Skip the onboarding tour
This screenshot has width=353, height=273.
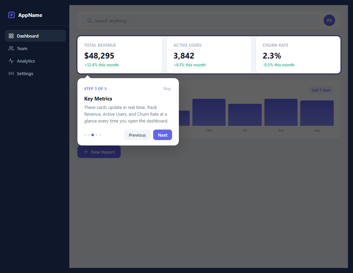coord(167,89)
